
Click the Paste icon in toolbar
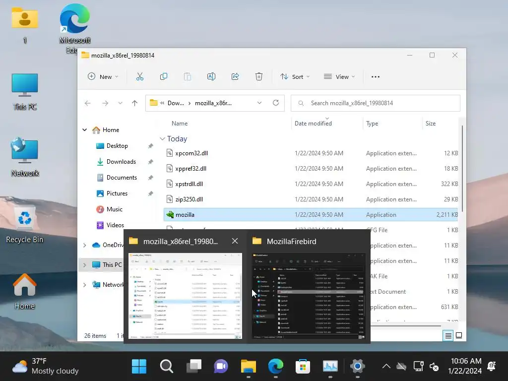pyautogui.click(x=187, y=77)
